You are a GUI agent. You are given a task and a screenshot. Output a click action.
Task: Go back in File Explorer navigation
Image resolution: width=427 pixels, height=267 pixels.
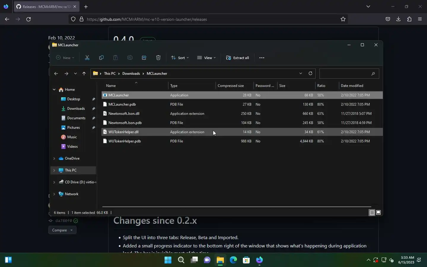[x=56, y=74]
